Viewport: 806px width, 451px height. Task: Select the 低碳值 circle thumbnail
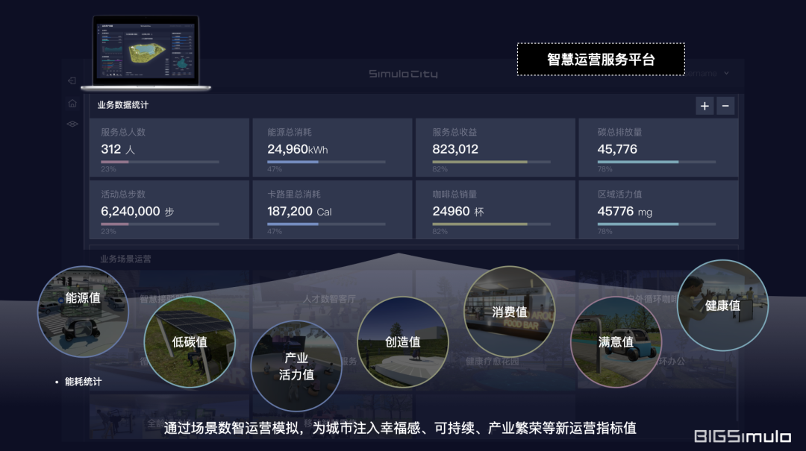[x=190, y=341]
